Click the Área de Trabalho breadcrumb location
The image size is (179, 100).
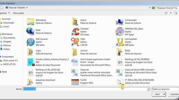click(x=17, y=8)
